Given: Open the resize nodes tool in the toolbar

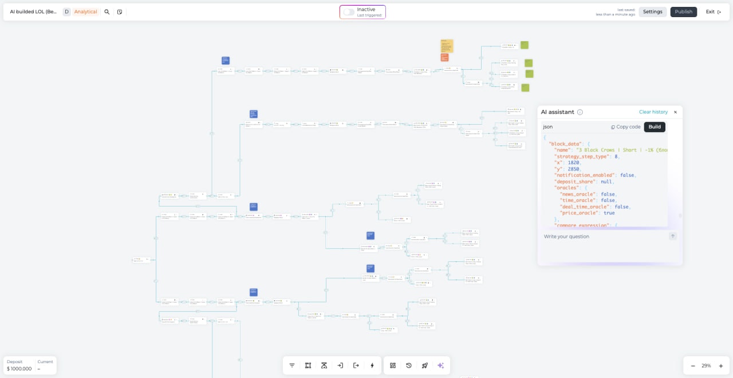Looking at the screenshot, I should tap(308, 365).
